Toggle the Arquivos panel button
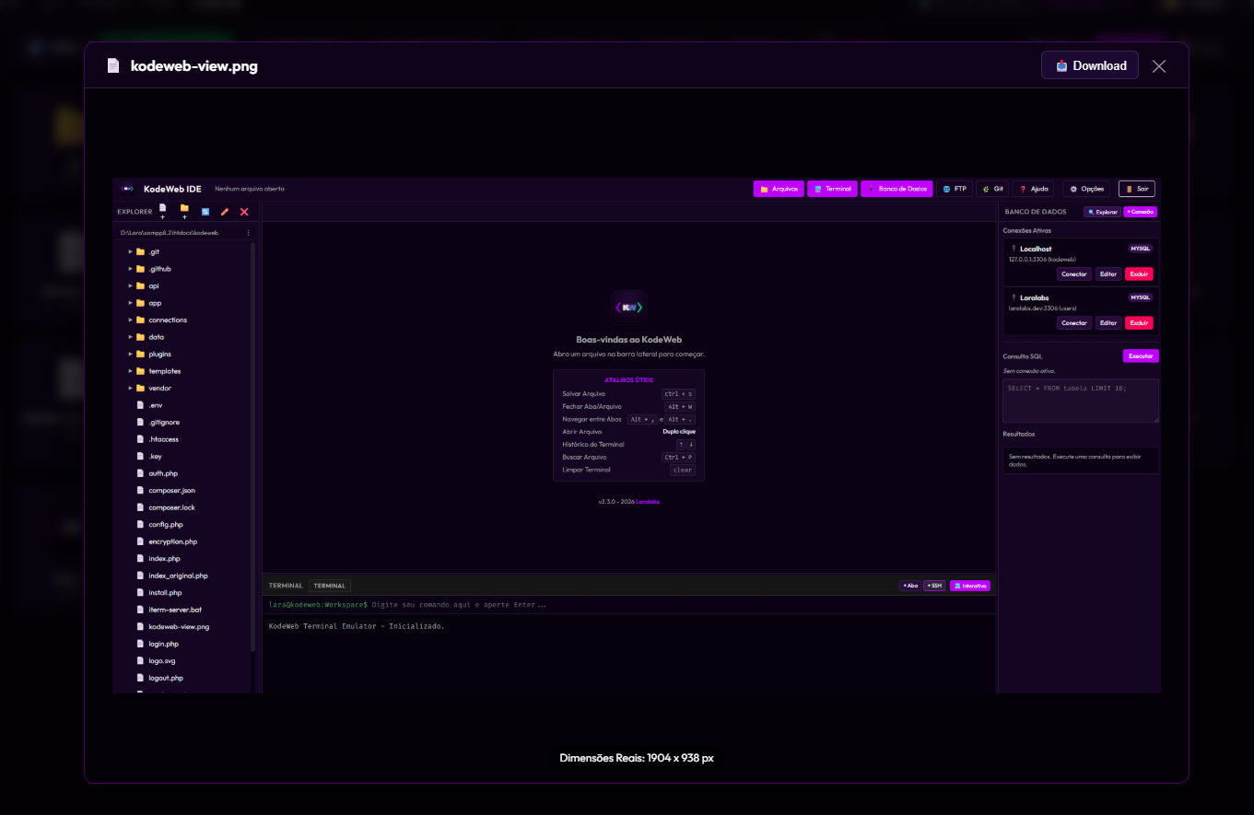1254x815 pixels. pos(779,189)
